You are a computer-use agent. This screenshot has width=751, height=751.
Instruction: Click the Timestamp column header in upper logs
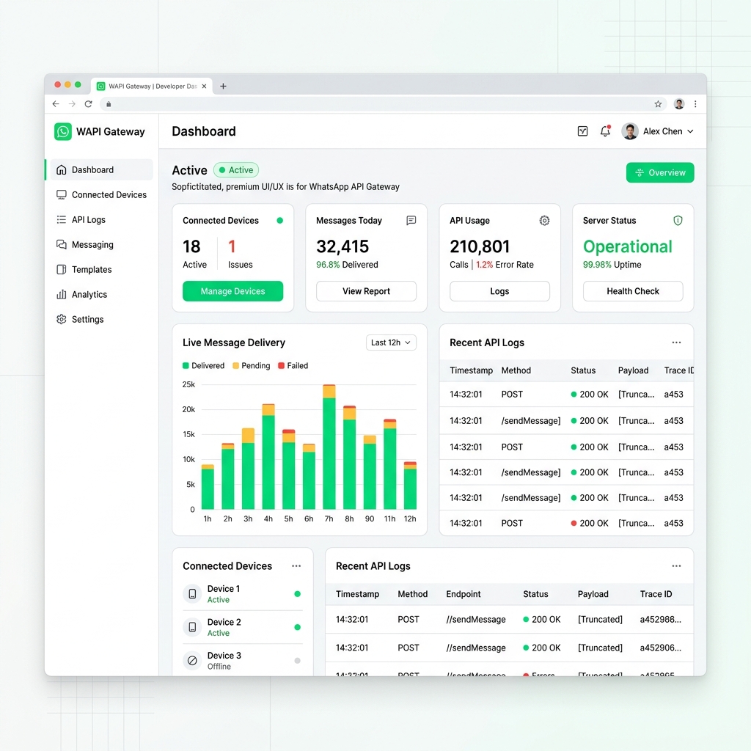(471, 370)
